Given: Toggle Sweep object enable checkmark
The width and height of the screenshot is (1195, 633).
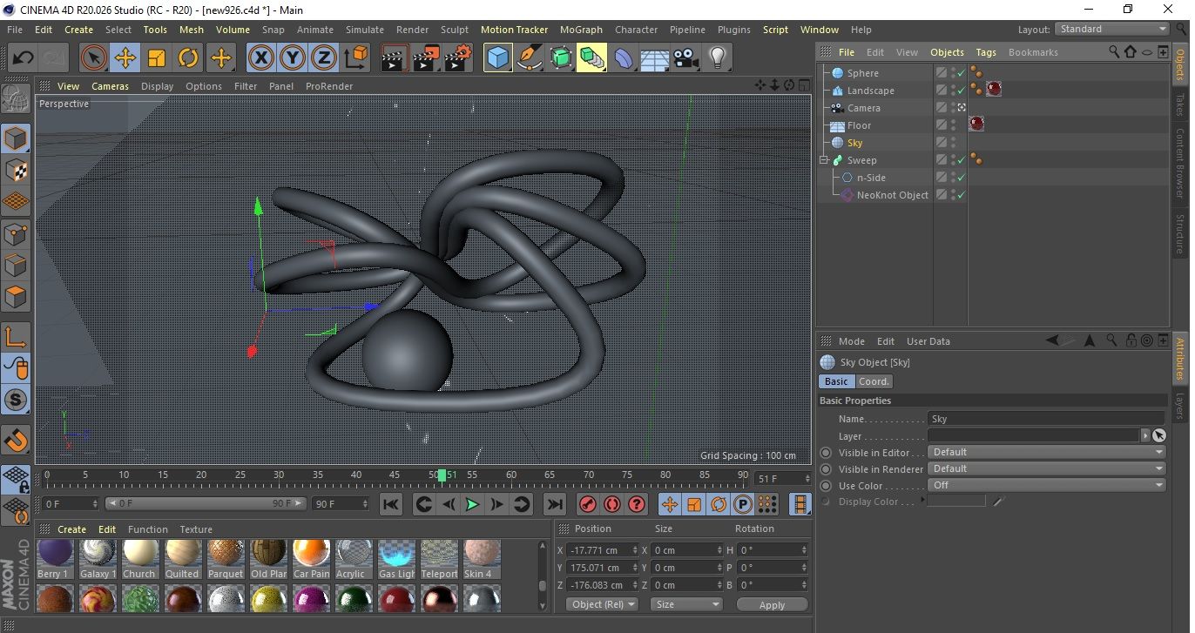Looking at the screenshot, I should point(961,160).
